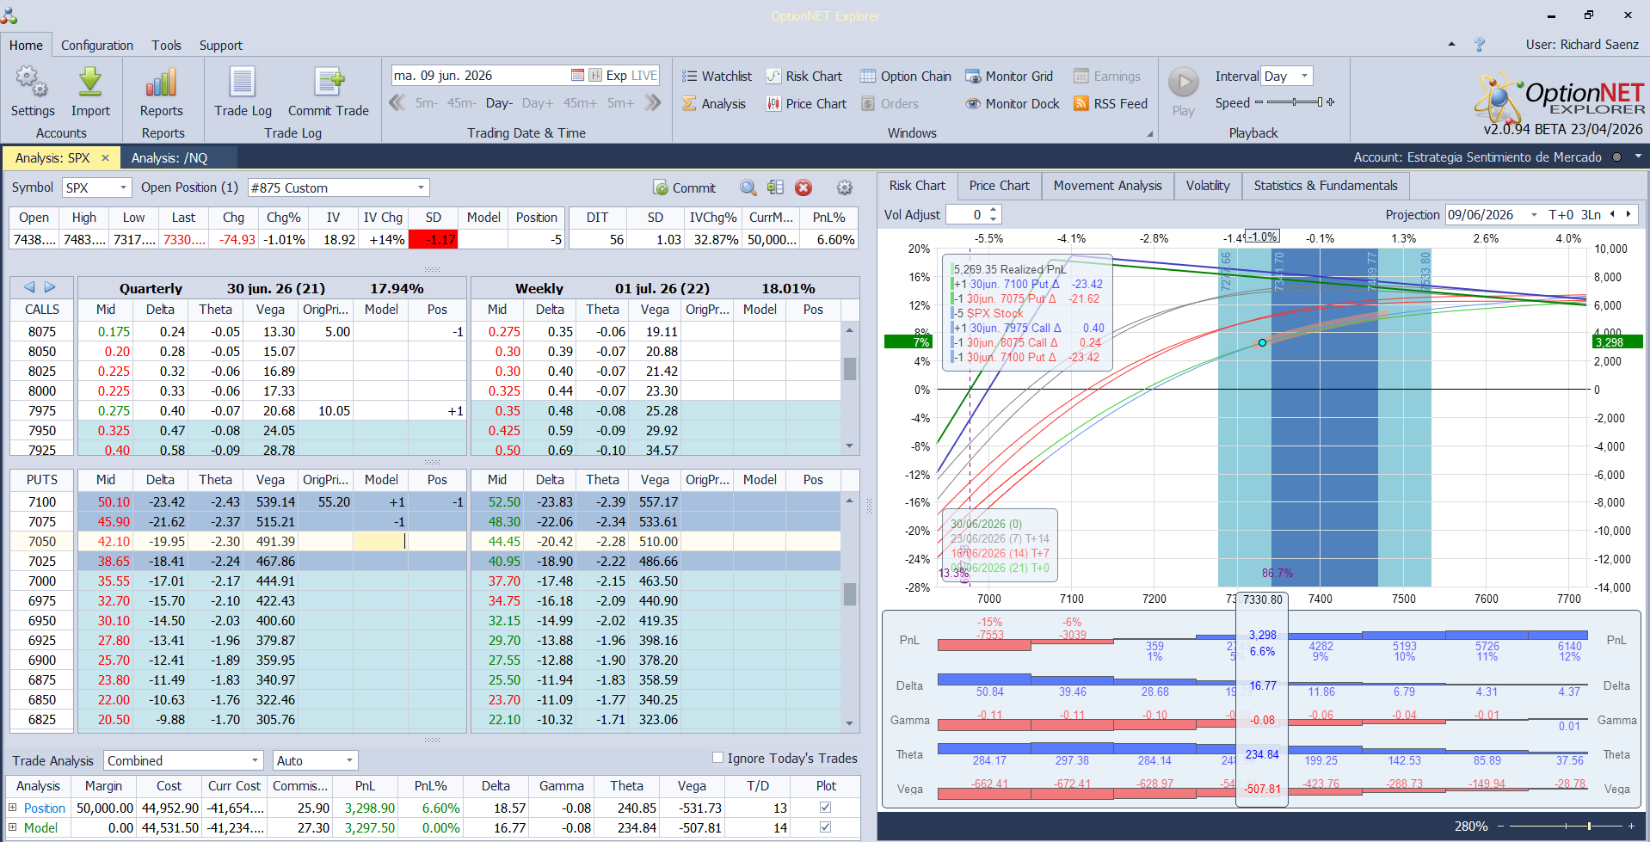Switch to the Movement Analysis tab

[x=1108, y=186]
